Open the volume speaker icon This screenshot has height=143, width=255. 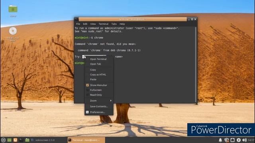point(244,140)
